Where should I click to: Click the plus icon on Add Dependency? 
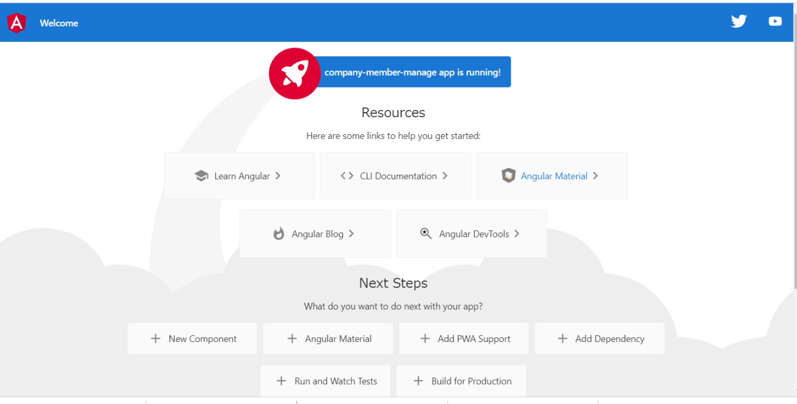[x=562, y=339]
